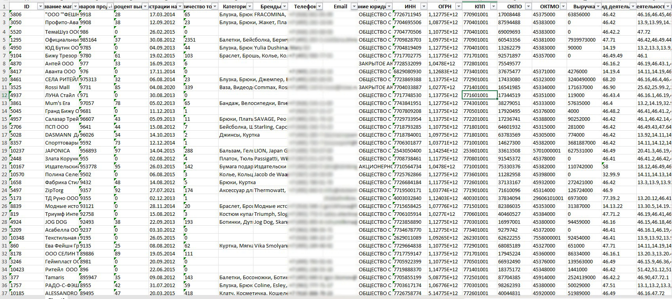The height and width of the screenshot is (299, 672).
Task: Select the 'Антей ООО' store name cell
Action: 61,63
